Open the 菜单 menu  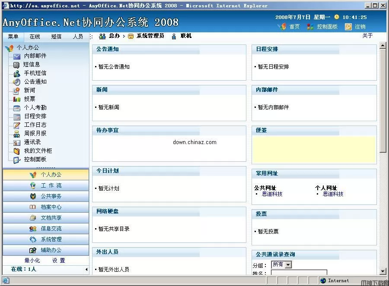[12, 36]
